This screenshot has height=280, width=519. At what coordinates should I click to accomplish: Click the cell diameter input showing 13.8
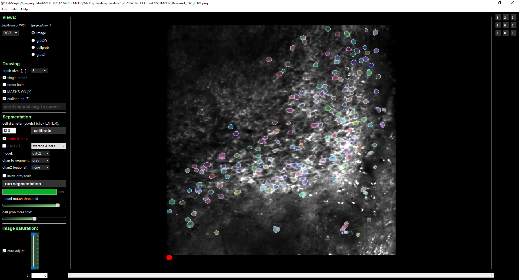[x=9, y=131]
